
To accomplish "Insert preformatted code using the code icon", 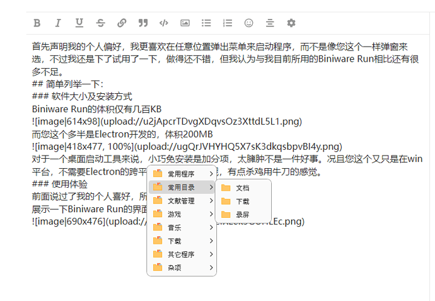I will [x=164, y=23].
